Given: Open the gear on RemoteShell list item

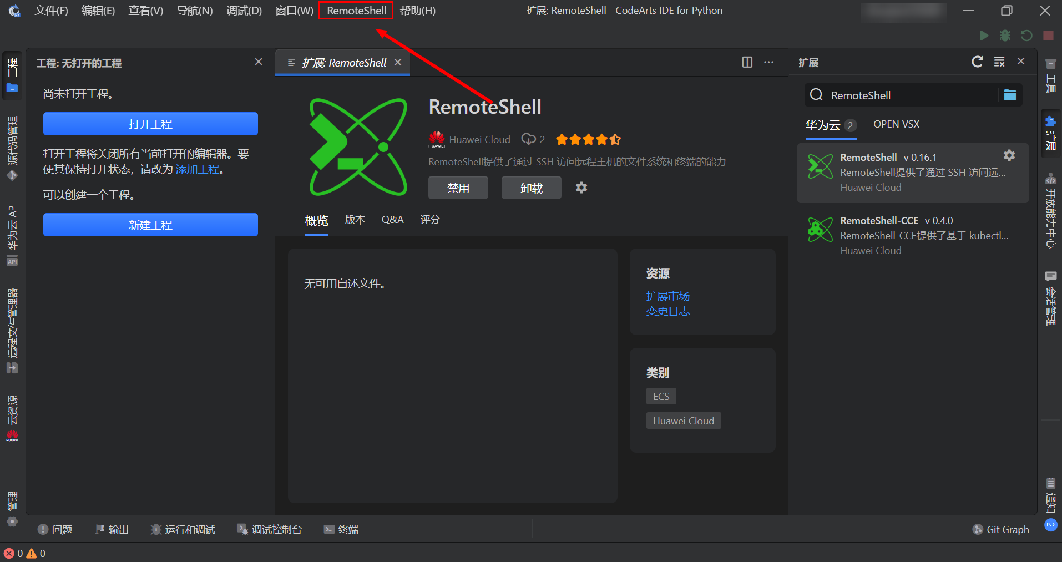Looking at the screenshot, I should coord(1009,155).
